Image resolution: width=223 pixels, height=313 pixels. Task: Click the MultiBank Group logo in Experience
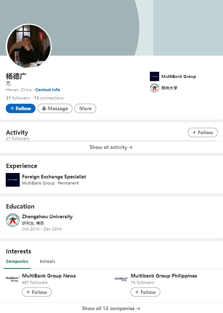pyautogui.click(x=13, y=180)
